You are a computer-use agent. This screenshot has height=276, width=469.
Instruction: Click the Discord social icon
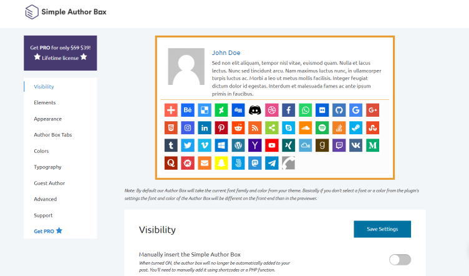(x=254, y=110)
